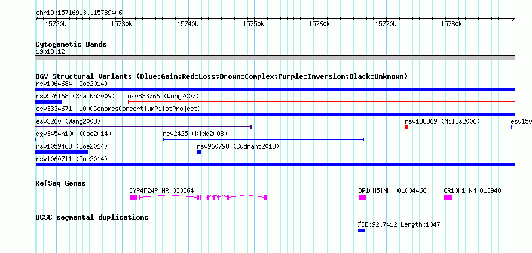Click the nsv1059468 (Coe2014) label
This screenshot has height=253, width=532.
coord(72,146)
